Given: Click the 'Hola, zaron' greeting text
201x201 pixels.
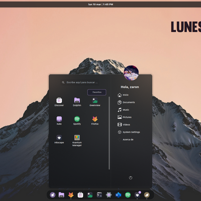Looking at the screenshot, I should click(x=130, y=87).
